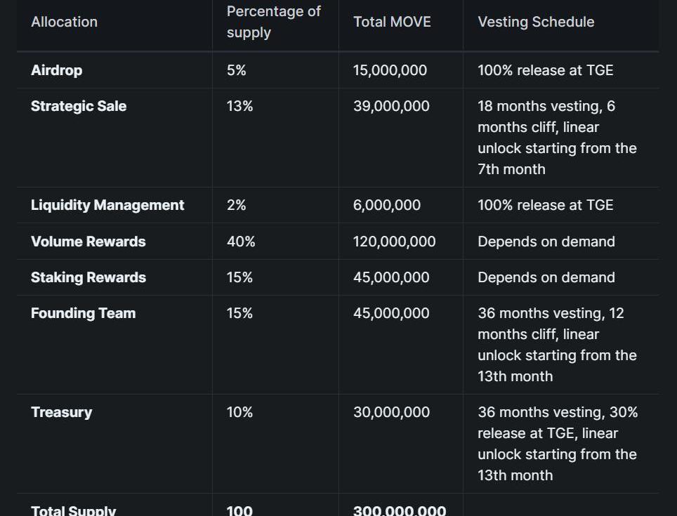Viewport: 677px width, 516px height.
Task: Click the 120,000,000 Volume Rewards amount
Action: click(x=394, y=242)
